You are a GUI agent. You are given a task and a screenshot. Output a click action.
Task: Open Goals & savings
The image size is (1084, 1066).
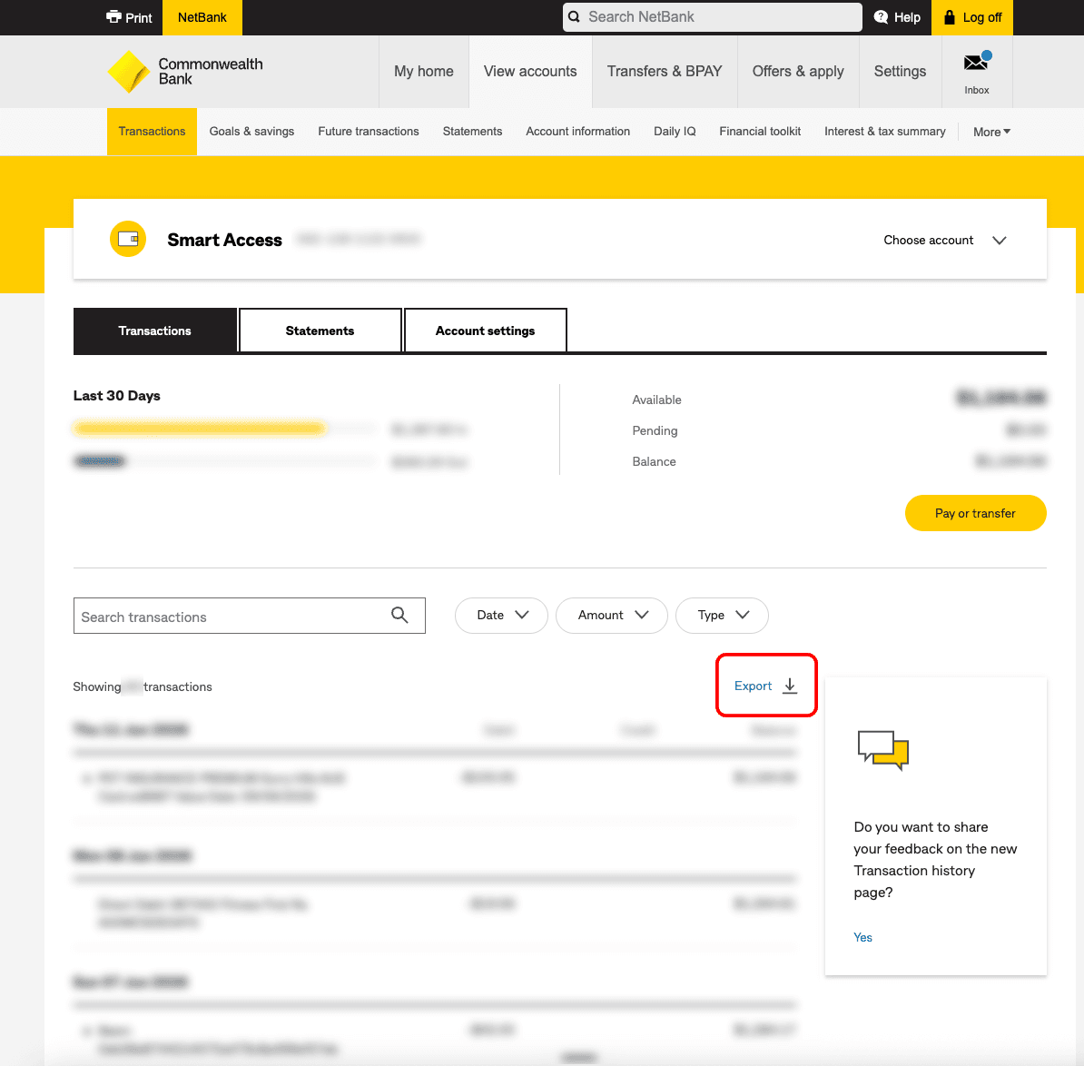pos(251,132)
